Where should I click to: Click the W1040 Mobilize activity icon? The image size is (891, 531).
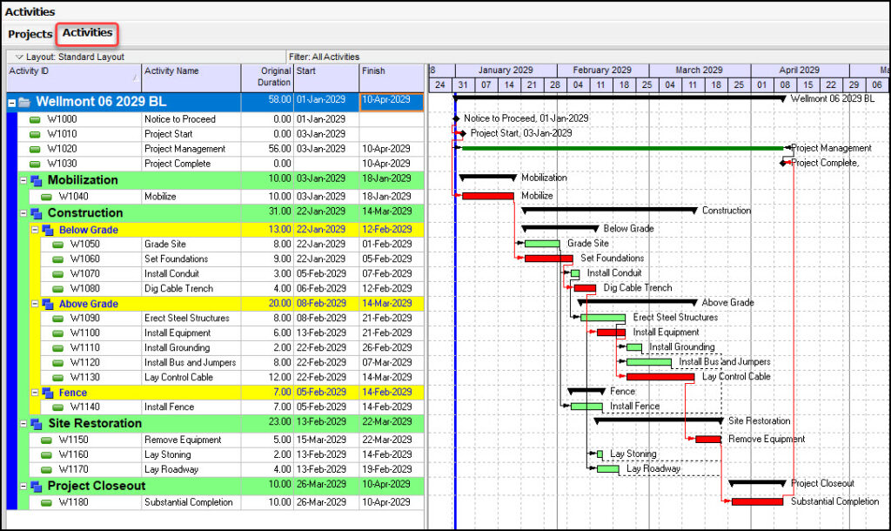coord(47,197)
